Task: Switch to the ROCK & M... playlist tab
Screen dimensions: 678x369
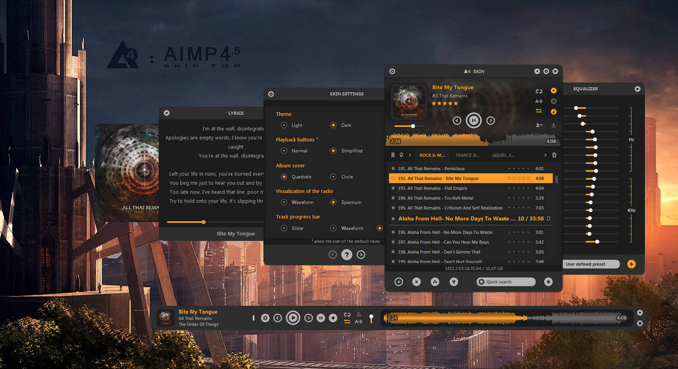Action: click(432, 155)
